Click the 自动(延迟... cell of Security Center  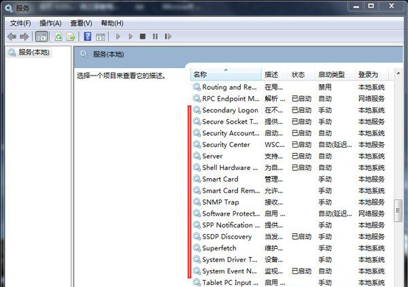tap(335, 144)
